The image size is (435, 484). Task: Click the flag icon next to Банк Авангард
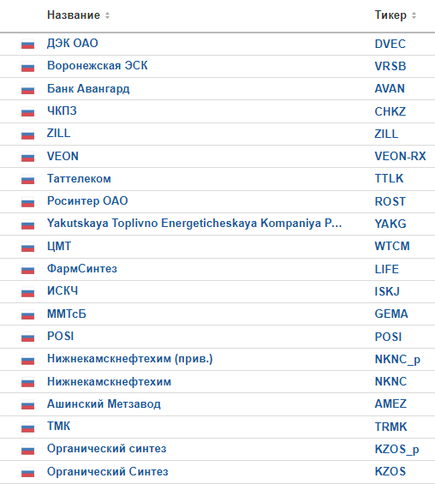click(27, 89)
